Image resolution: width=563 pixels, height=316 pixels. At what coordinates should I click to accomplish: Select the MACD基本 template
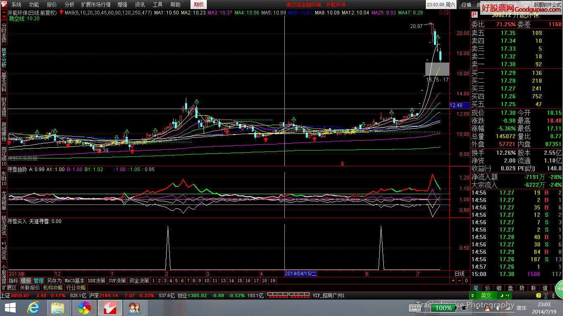(x=75, y=281)
